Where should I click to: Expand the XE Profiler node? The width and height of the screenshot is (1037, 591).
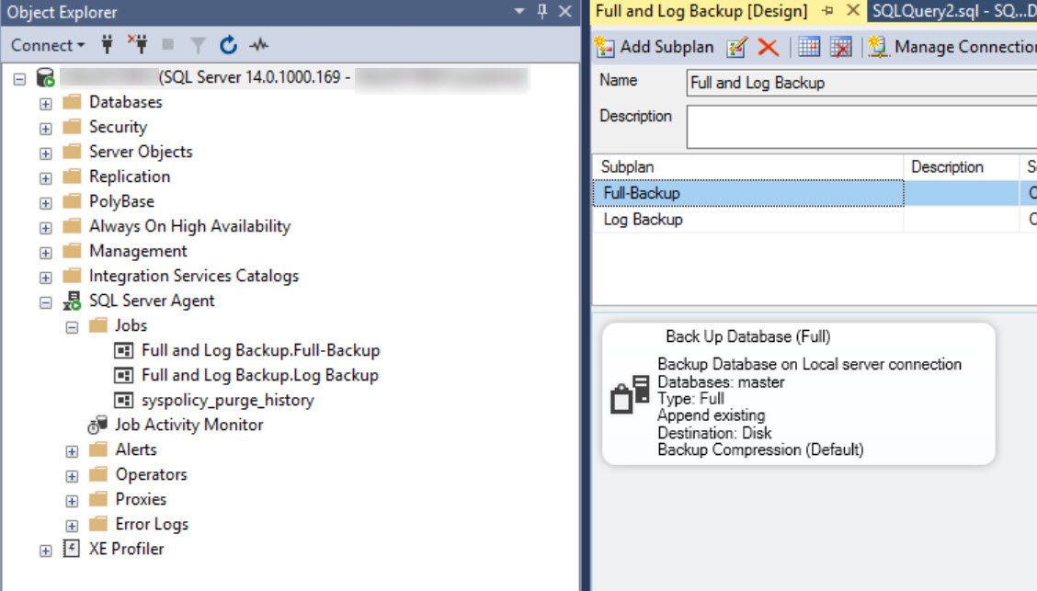pyautogui.click(x=45, y=551)
